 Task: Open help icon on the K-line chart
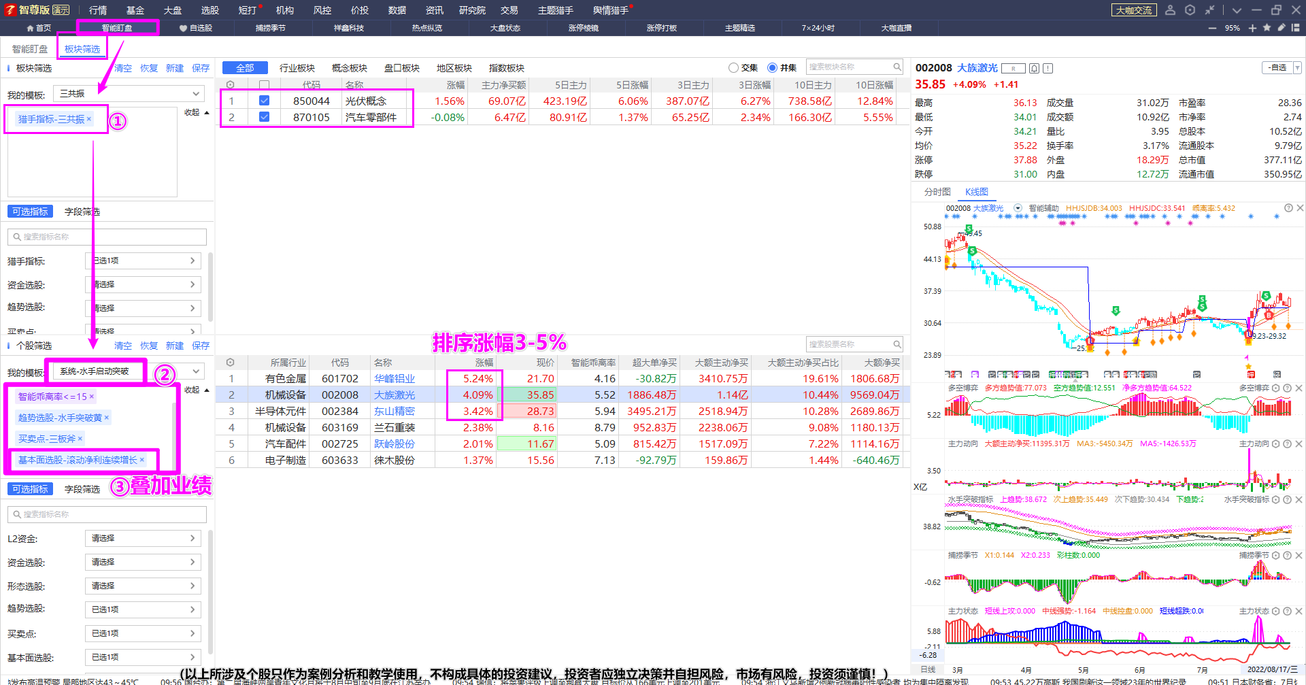pos(1288,208)
